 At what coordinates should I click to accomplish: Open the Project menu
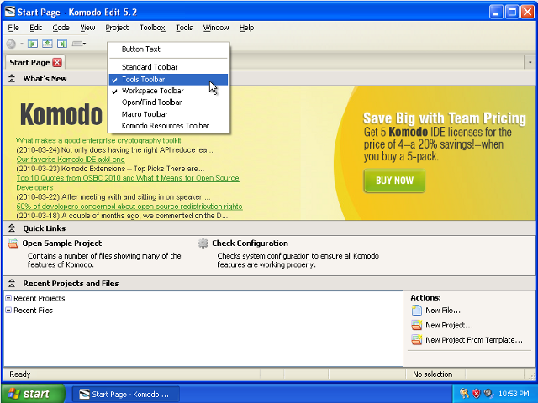point(117,28)
